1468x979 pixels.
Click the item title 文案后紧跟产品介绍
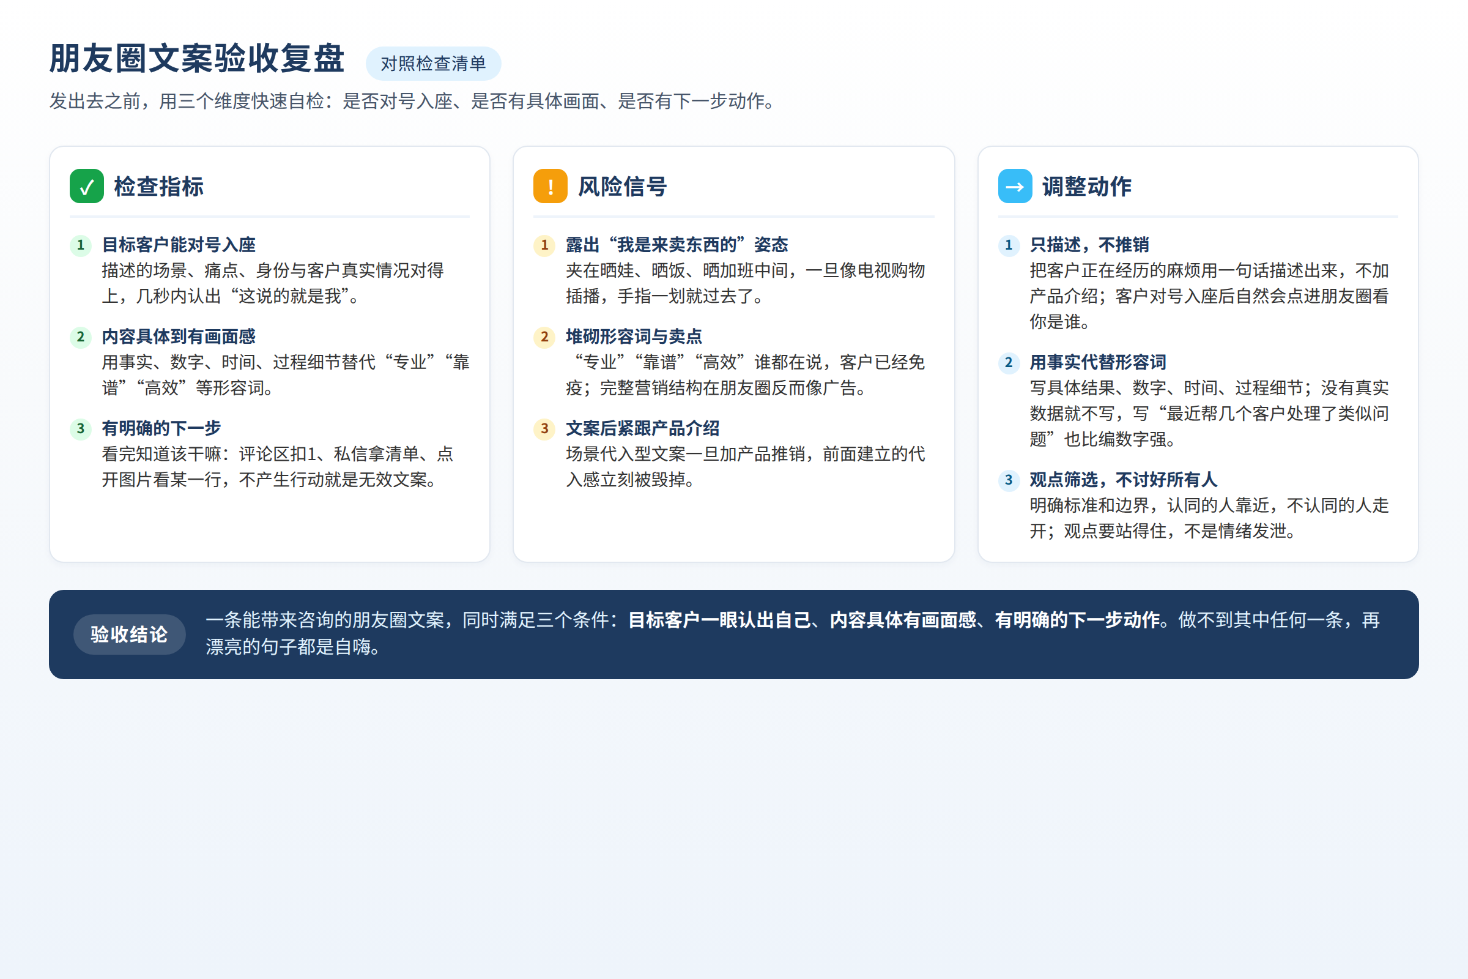tap(643, 428)
